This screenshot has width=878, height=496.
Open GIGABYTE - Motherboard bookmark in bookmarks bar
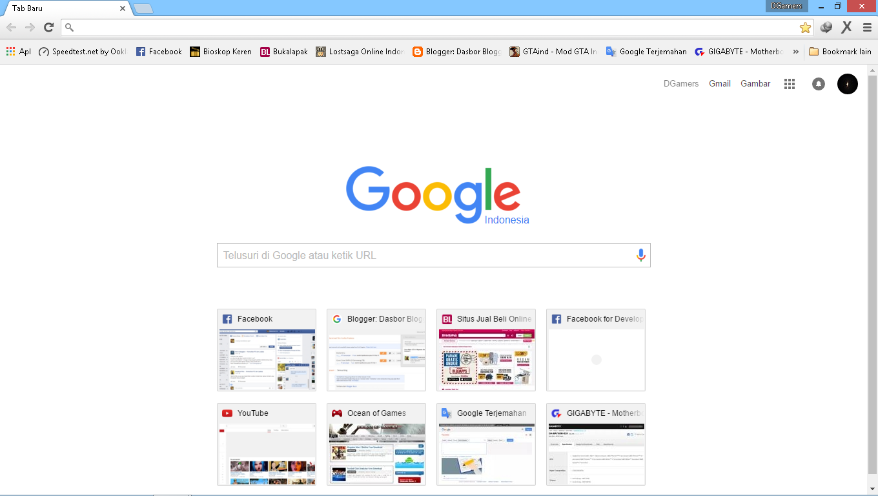739,52
